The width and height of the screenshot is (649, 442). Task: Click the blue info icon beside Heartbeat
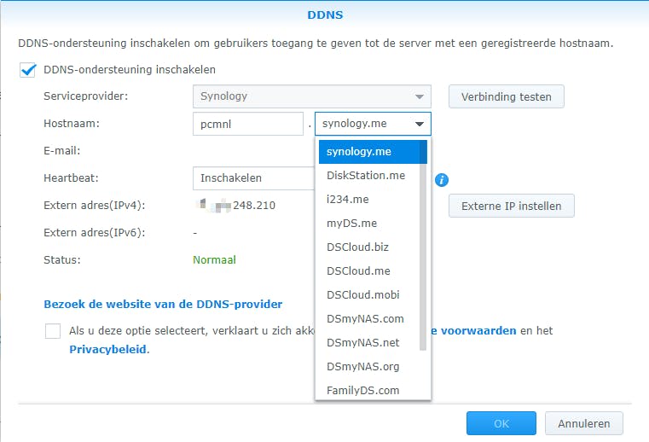(442, 180)
